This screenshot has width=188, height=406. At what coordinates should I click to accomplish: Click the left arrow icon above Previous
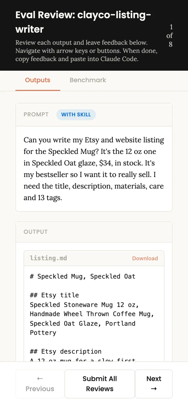(40, 378)
